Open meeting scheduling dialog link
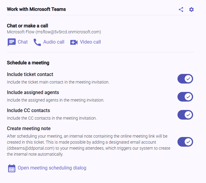The height and width of the screenshot is (183, 206). [52, 168]
